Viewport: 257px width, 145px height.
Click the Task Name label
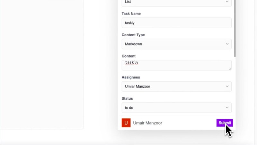pos(131,14)
